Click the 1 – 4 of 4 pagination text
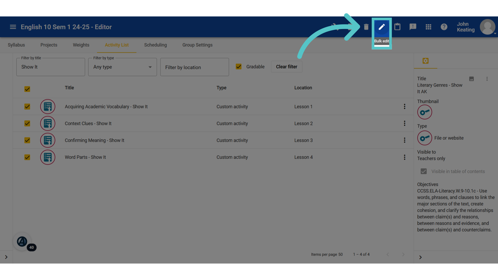 point(361,255)
